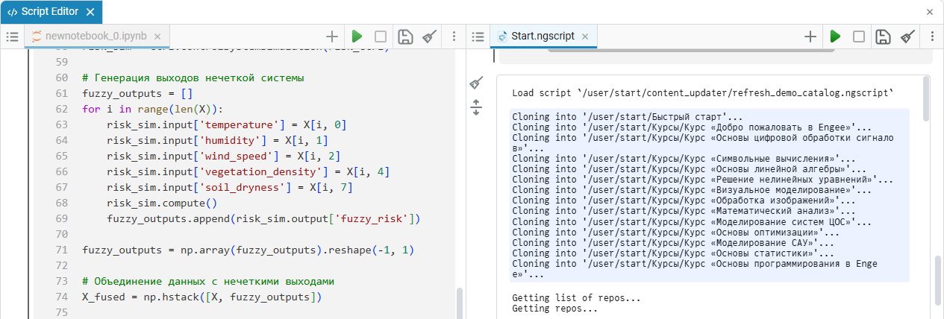Place cursor on 'fuzzy_outputs = []' line
The image size is (944, 319).
point(137,93)
